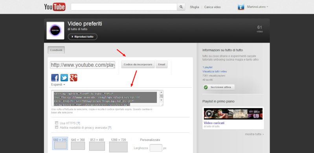Share playlist on Facebook
The width and height of the screenshot is (314, 153).
55,77
